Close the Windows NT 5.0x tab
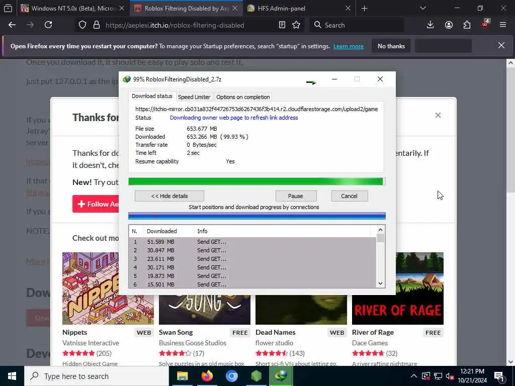 [122, 9]
